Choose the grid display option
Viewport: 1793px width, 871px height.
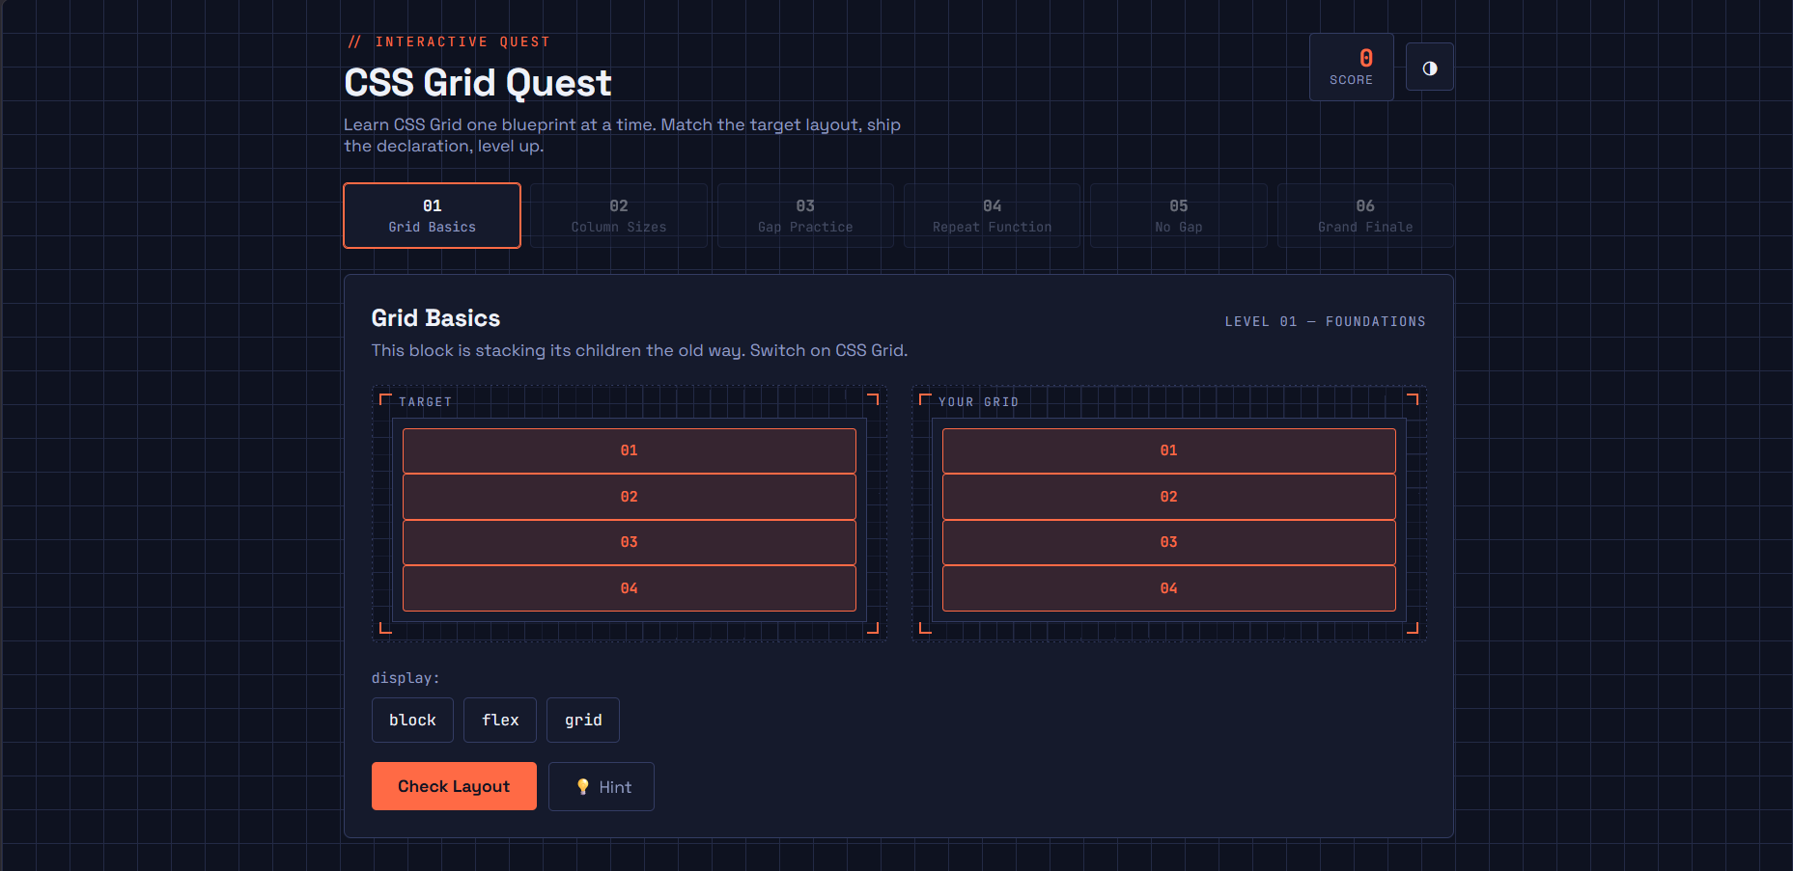pos(583,721)
